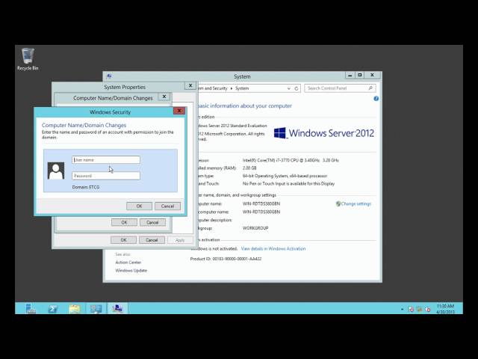
Task: Click the search magnifier icon in Control Panel
Action: pos(370,88)
